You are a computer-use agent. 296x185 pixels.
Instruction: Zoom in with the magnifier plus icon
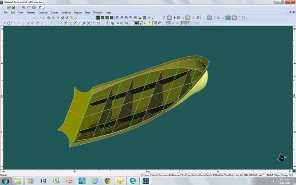tap(49, 18)
